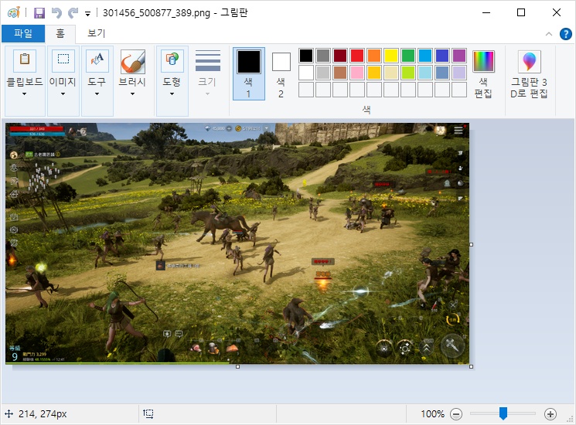The image size is (576, 425).
Task: Click the Redo arrow in title bar
Action: pyautogui.click(x=73, y=13)
